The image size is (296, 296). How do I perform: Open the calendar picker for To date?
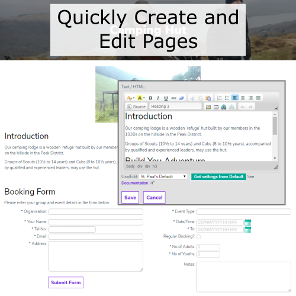pyautogui.click(x=248, y=230)
